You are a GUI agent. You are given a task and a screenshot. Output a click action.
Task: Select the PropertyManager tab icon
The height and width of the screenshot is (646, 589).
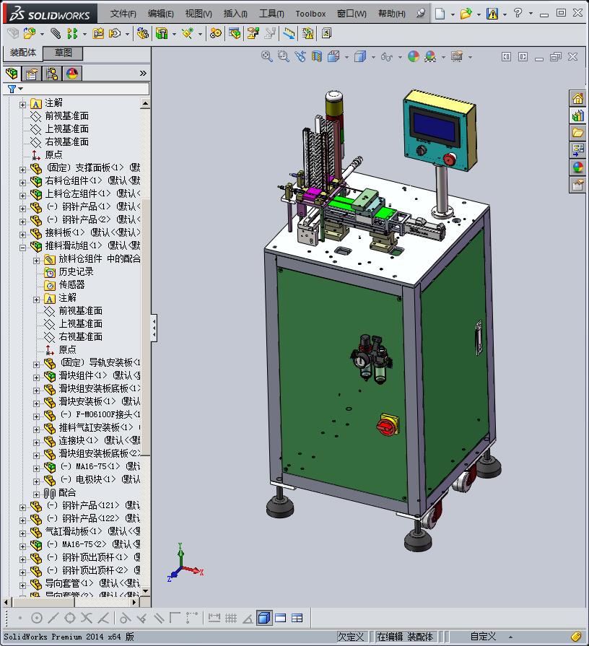(32, 74)
